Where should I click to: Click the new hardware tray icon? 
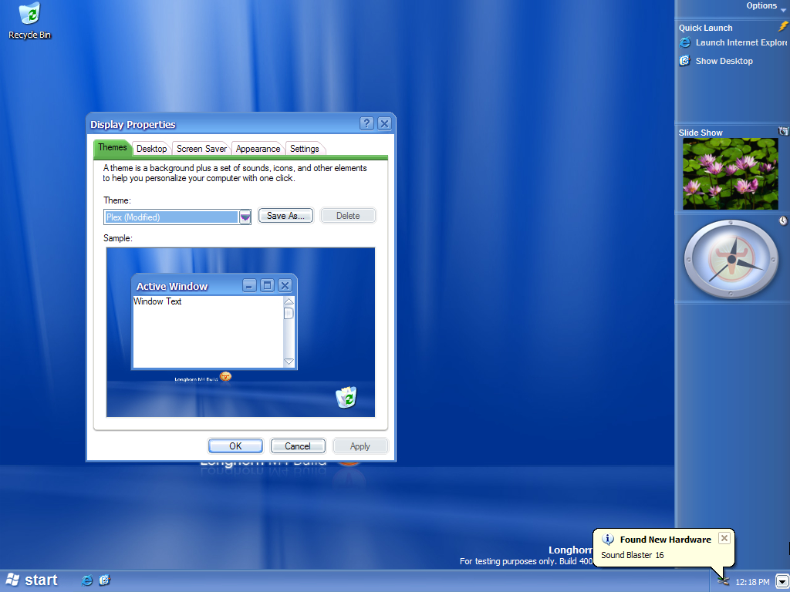click(724, 581)
